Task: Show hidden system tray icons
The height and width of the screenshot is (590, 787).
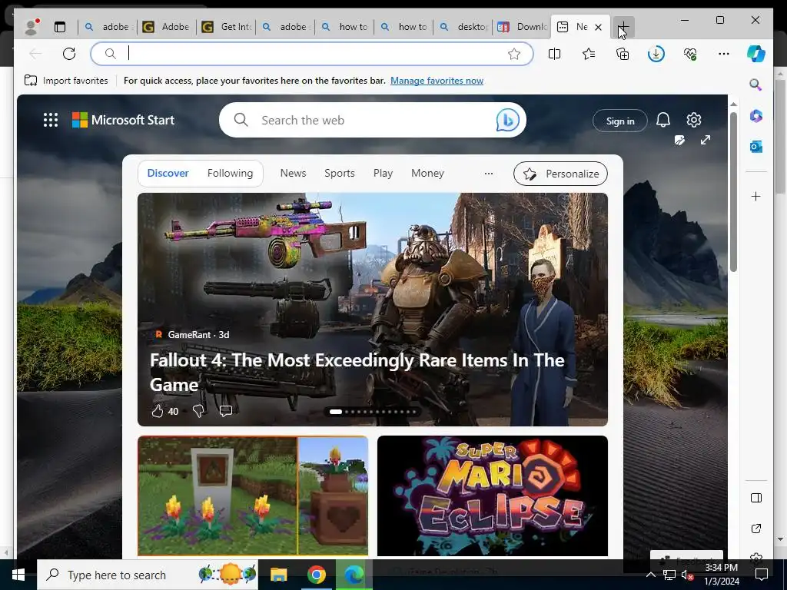Action: pyautogui.click(x=650, y=575)
